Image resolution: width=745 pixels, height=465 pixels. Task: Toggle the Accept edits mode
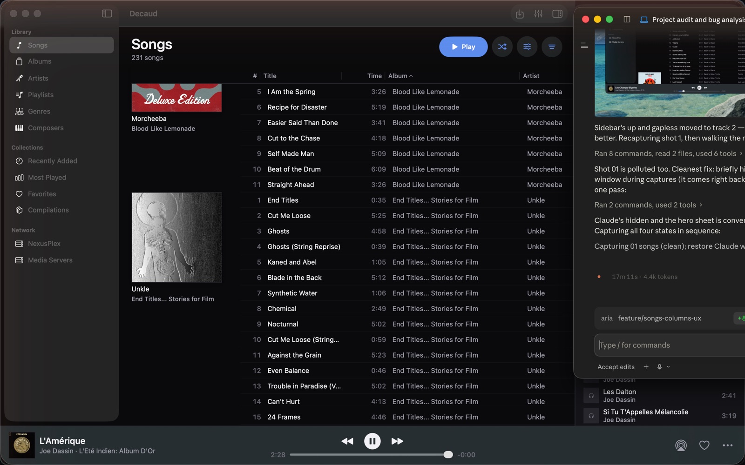(x=616, y=367)
